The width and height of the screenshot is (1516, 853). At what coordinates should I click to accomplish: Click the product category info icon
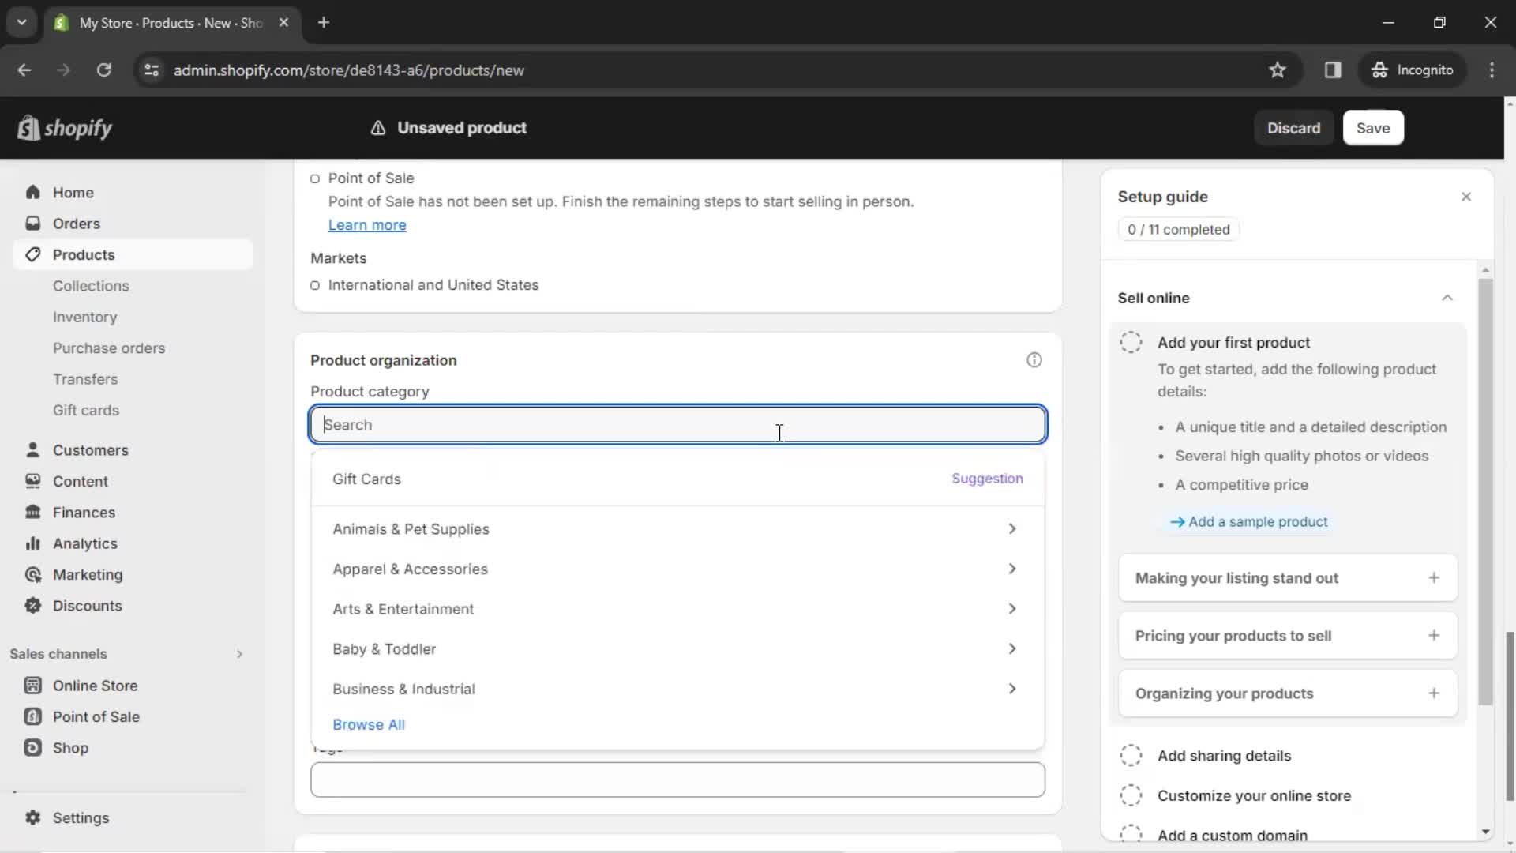1035,359
